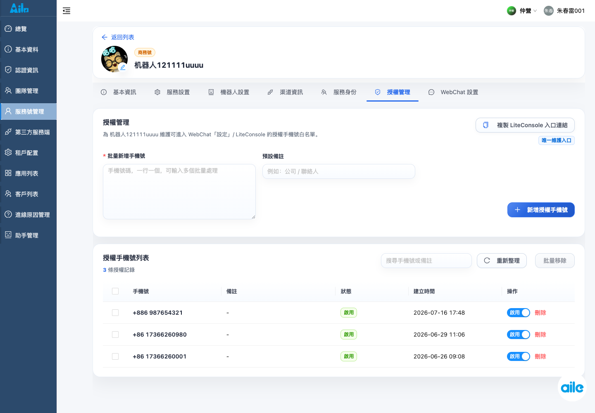
Task: Click the 批量移除 button
Action: click(555, 261)
